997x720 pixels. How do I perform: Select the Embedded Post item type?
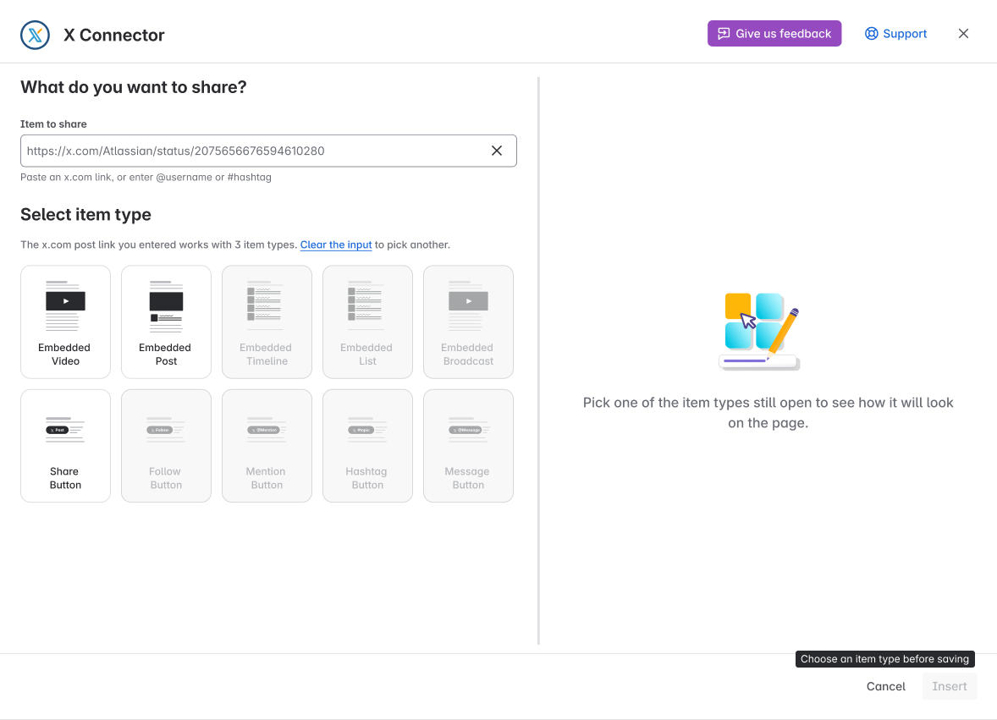[x=166, y=322]
